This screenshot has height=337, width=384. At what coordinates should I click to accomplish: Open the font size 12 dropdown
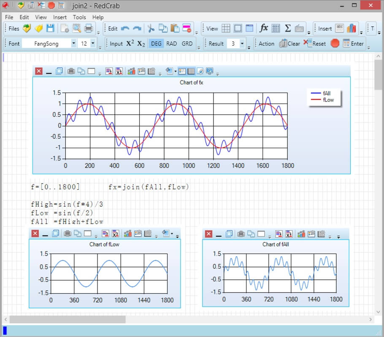click(92, 43)
